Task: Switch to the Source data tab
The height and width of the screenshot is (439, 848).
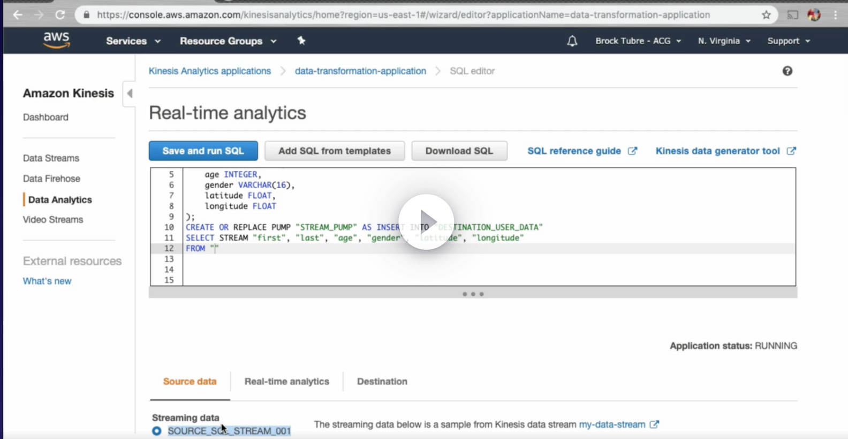Action: coord(190,382)
